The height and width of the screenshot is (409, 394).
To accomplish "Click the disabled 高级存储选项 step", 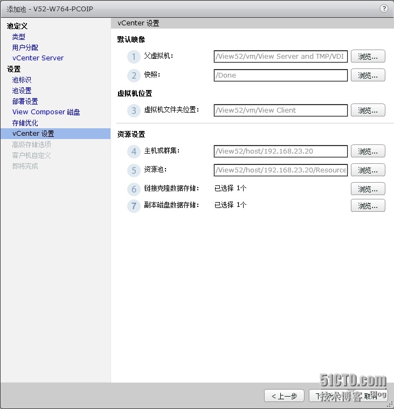I will (32, 144).
